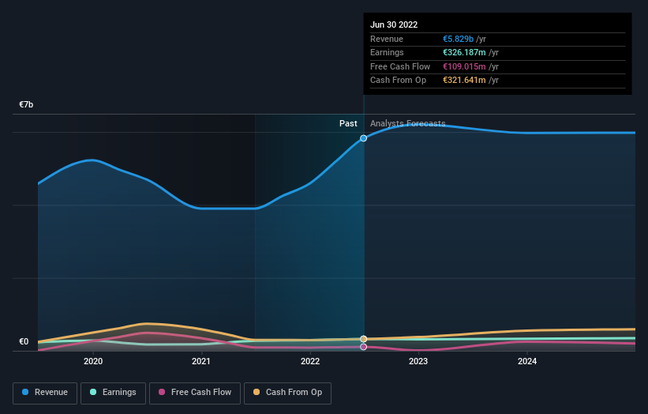The image size is (648, 414).
Task: Click the 2022 x-axis label
Action: [310, 362]
